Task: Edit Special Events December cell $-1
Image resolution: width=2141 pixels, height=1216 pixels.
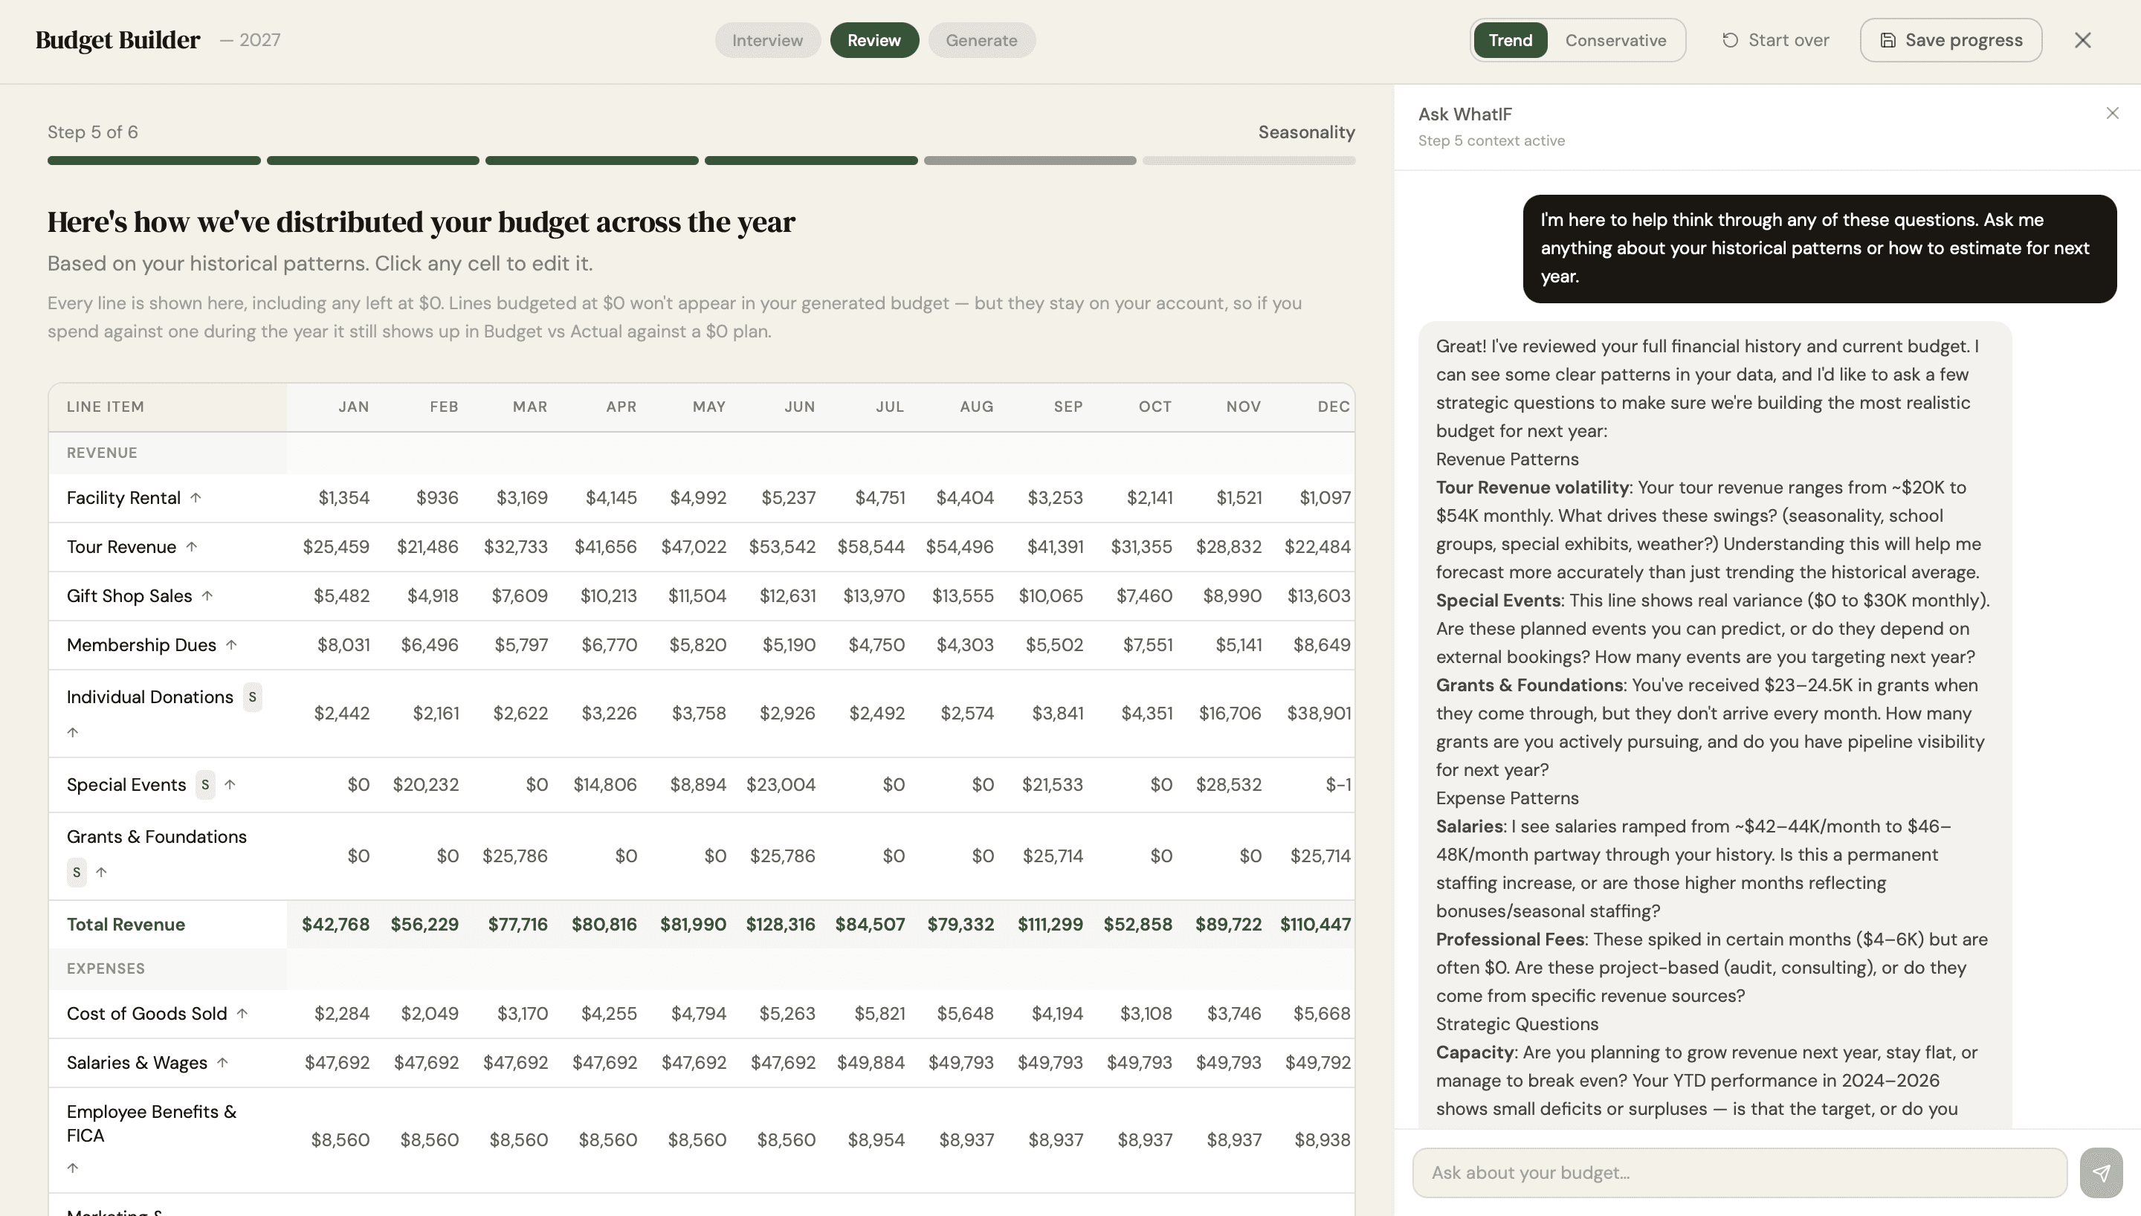Action: point(1337,784)
